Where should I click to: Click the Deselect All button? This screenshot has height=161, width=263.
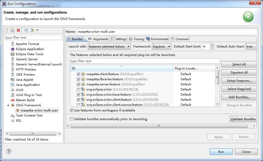pyautogui.click(x=239, y=72)
